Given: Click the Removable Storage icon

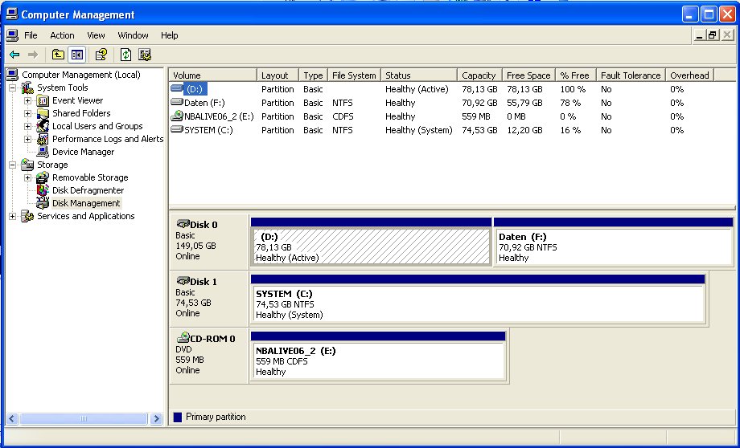Looking at the screenshot, I should [x=43, y=177].
